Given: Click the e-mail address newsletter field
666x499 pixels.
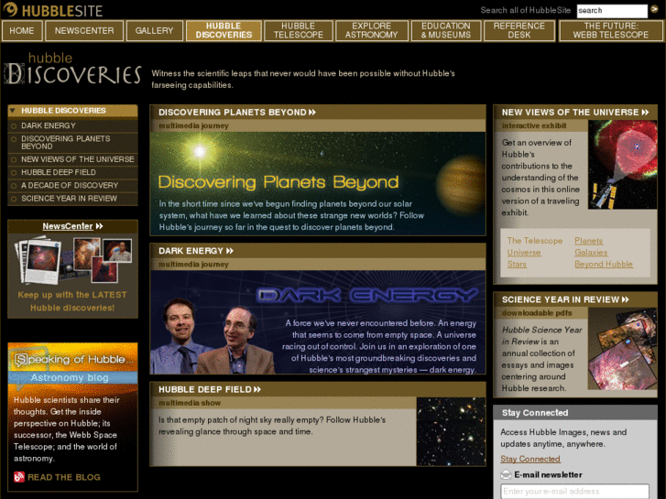Looking at the screenshot, I should (x=574, y=492).
